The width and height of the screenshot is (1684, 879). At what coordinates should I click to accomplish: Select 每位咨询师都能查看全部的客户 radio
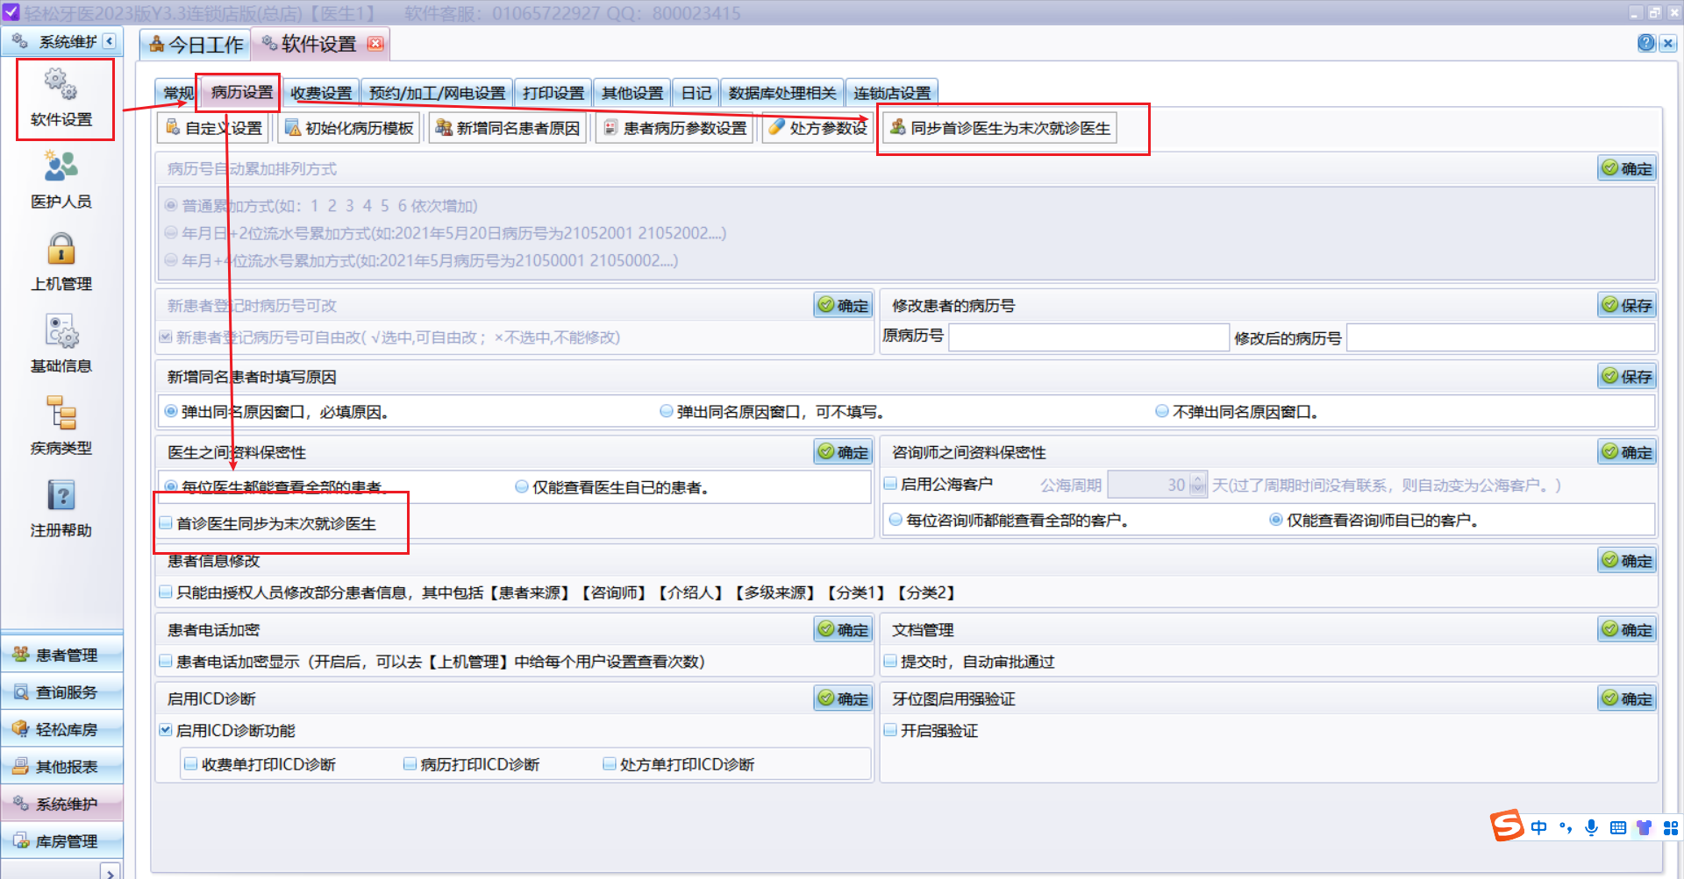click(896, 520)
